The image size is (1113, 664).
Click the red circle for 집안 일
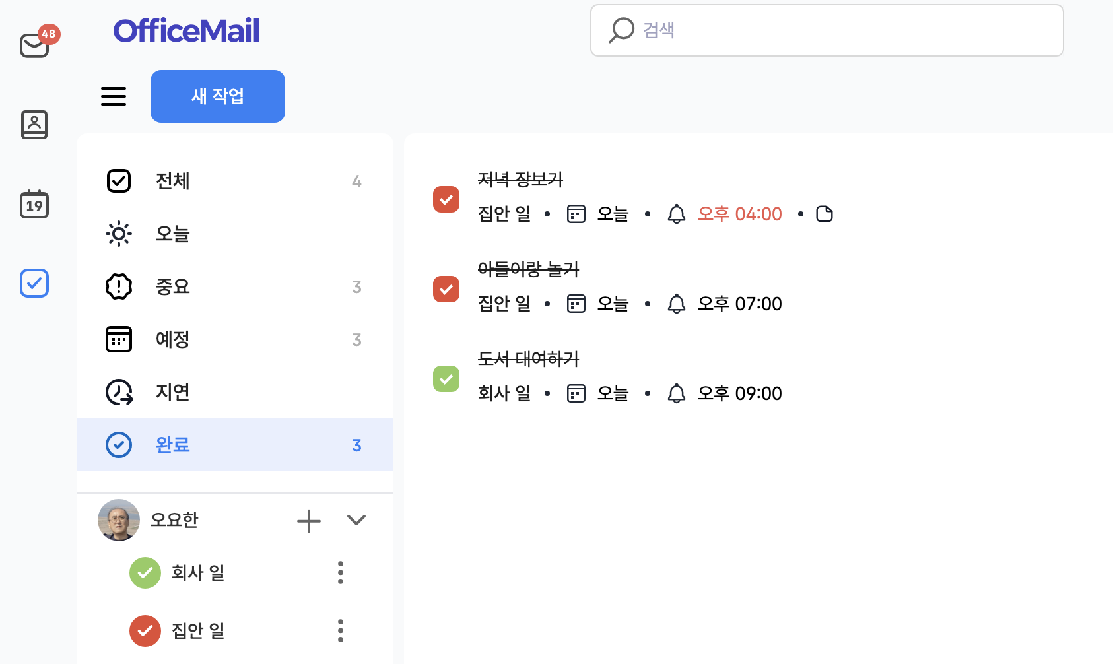pyautogui.click(x=145, y=631)
